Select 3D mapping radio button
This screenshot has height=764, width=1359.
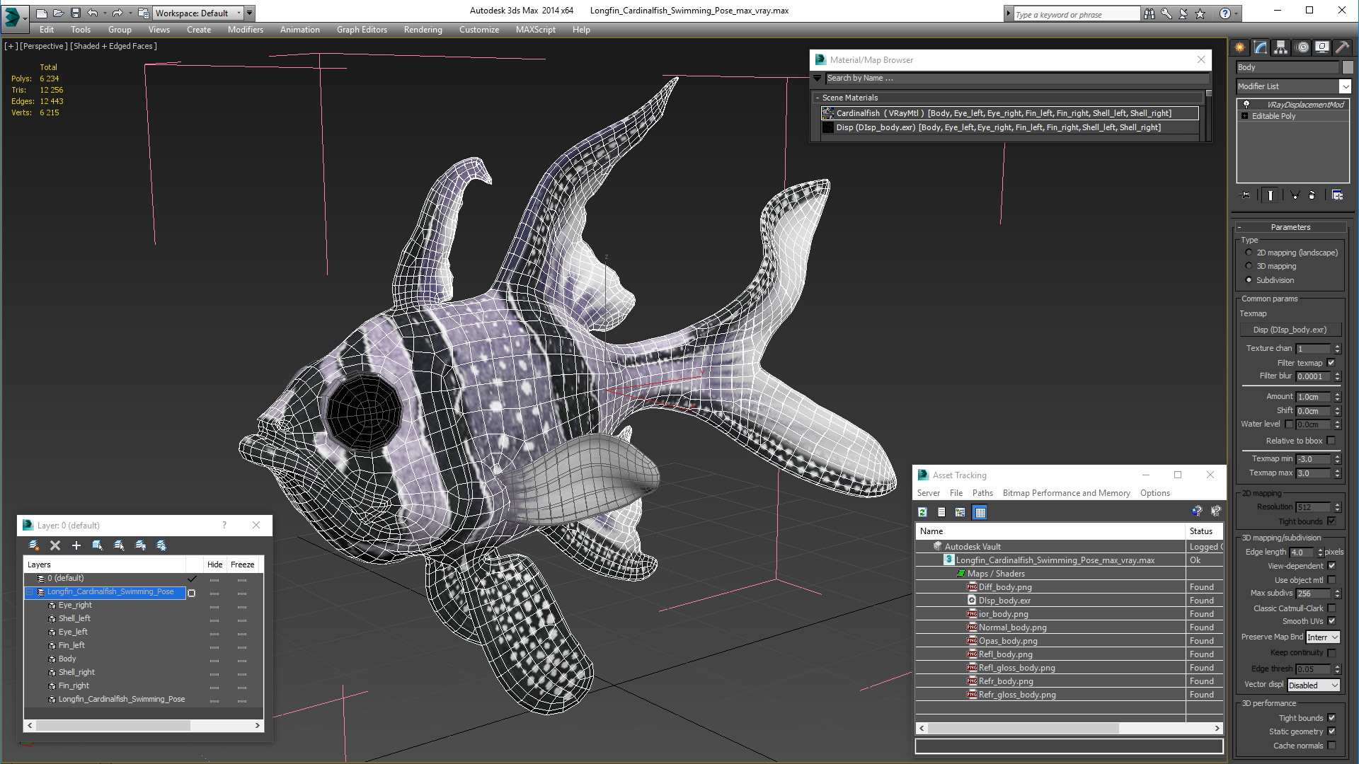(x=1249, y=266)
